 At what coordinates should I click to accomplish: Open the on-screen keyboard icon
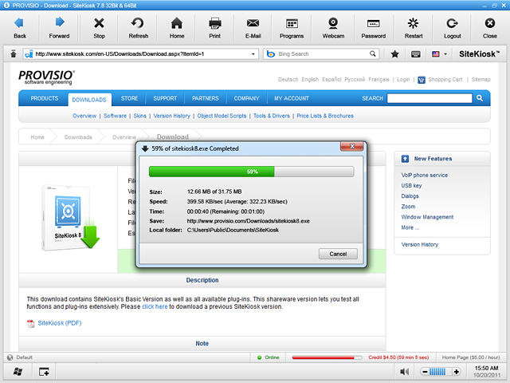click(416, 54)
